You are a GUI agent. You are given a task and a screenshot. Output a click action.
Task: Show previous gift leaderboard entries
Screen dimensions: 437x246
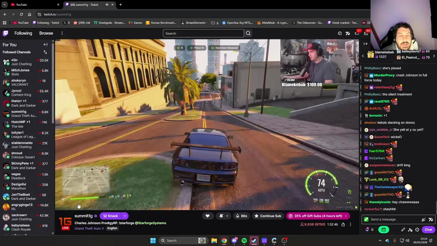(x=363, y=56)
